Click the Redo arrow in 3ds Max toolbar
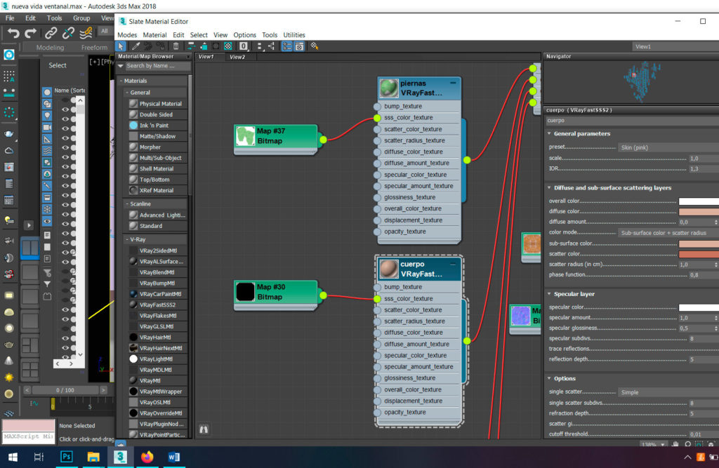Screen dimensions: 719x468 point(30,33)
